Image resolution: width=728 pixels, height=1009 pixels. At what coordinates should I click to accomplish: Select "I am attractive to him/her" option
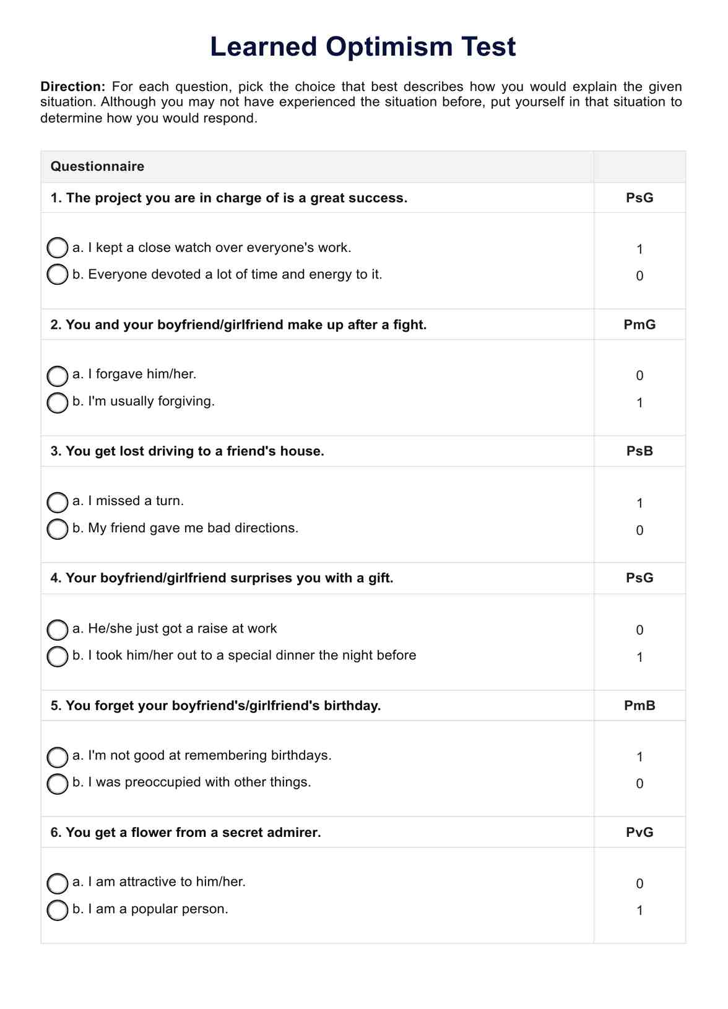(58, 883)
